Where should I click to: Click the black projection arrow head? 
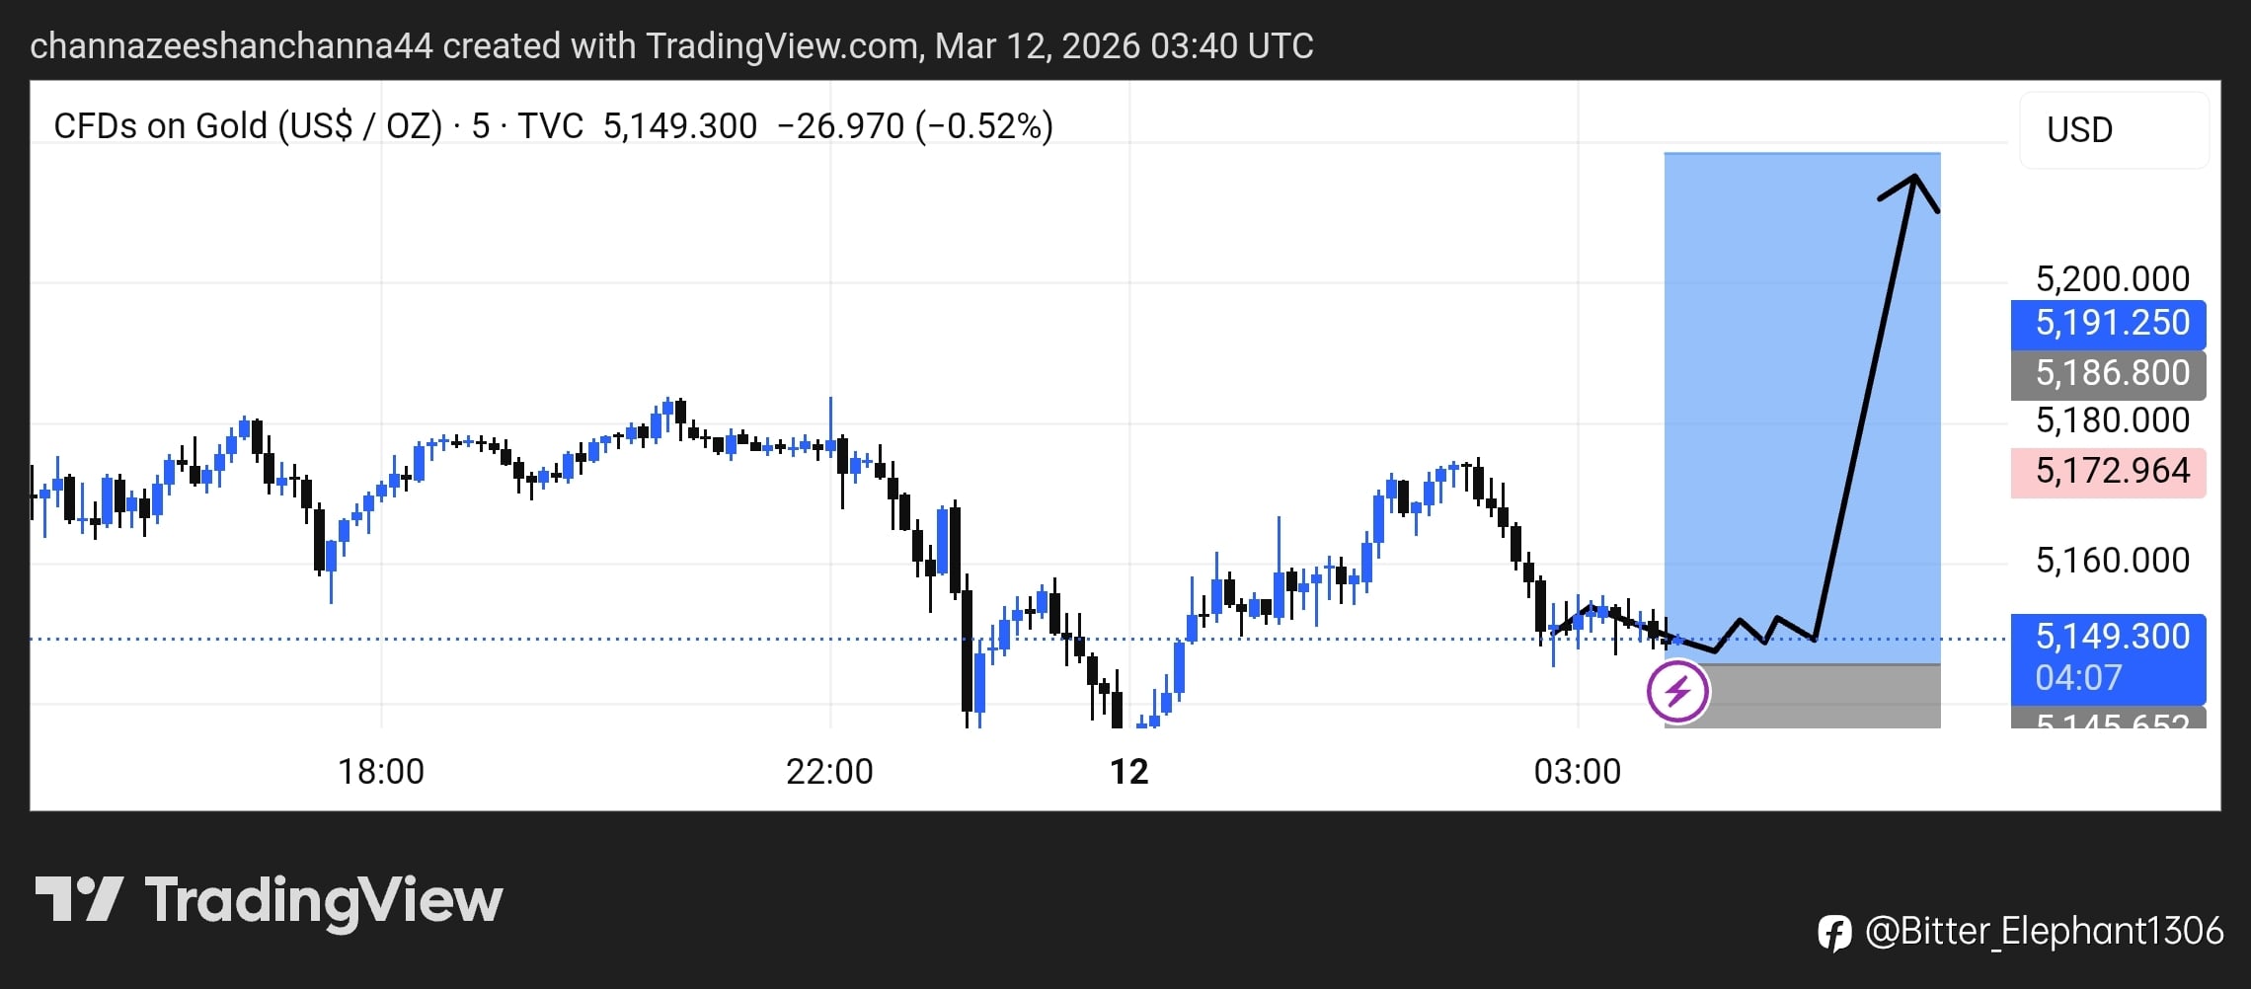pos(1912,182)
